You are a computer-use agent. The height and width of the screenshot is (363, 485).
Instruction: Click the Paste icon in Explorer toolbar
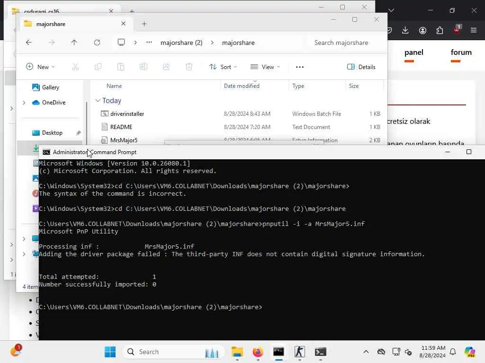121,67
